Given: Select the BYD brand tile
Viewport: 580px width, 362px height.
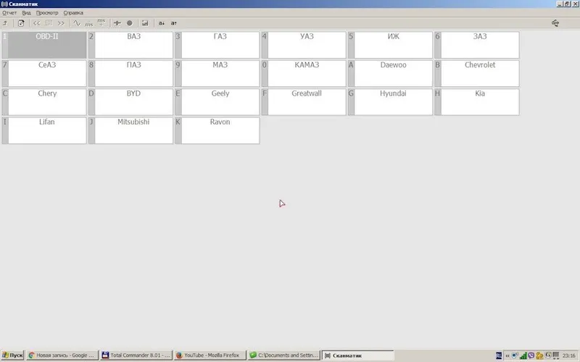Looking at the screenshot, I should point(130,102).
